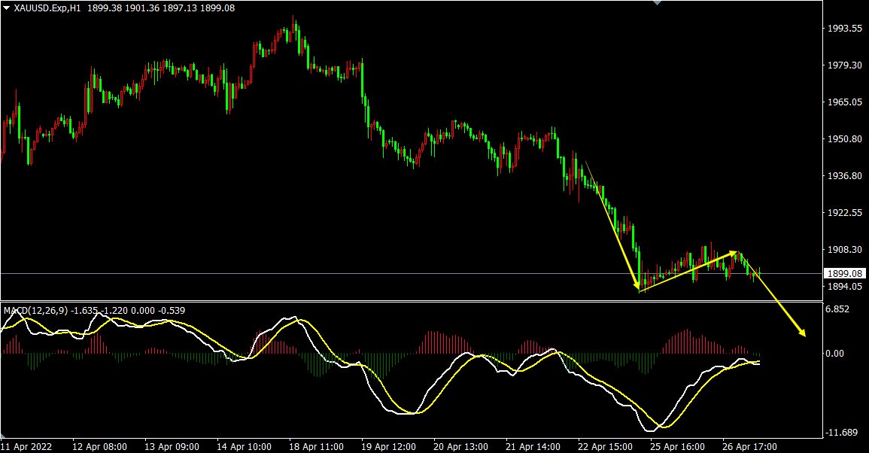The width and height of the screenshot is (869, 453).
Task: Click the gray chart shift triangle marker
Action: 658,3
